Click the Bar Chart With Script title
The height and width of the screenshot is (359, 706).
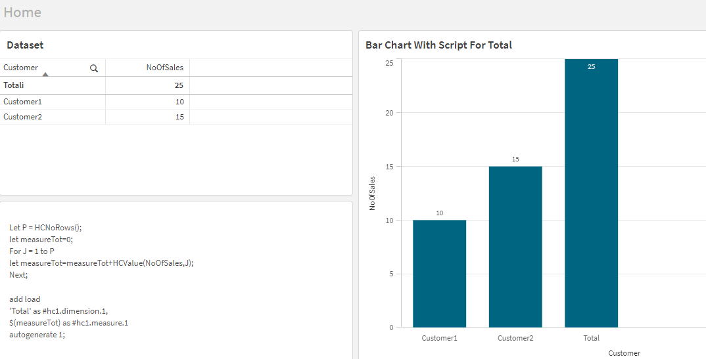[x=438, y=45]
